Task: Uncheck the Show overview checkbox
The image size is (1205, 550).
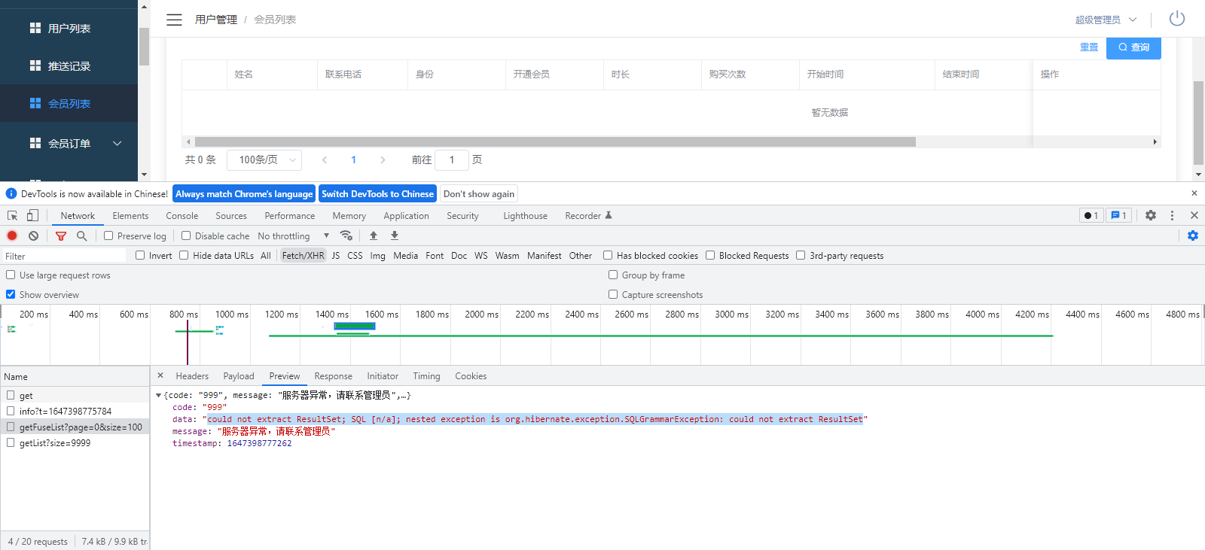Action: pos(11,294)
